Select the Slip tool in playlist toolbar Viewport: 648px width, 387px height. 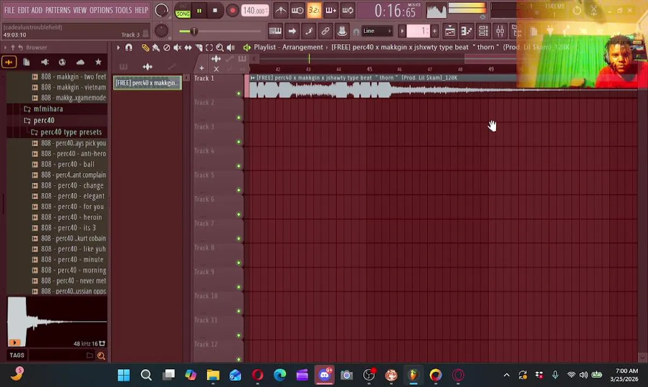(188, 48)
